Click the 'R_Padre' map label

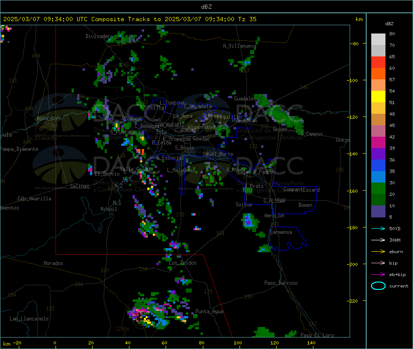coord(263,172)
